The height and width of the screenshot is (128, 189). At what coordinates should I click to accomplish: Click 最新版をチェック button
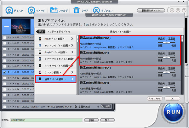(151, 11)
